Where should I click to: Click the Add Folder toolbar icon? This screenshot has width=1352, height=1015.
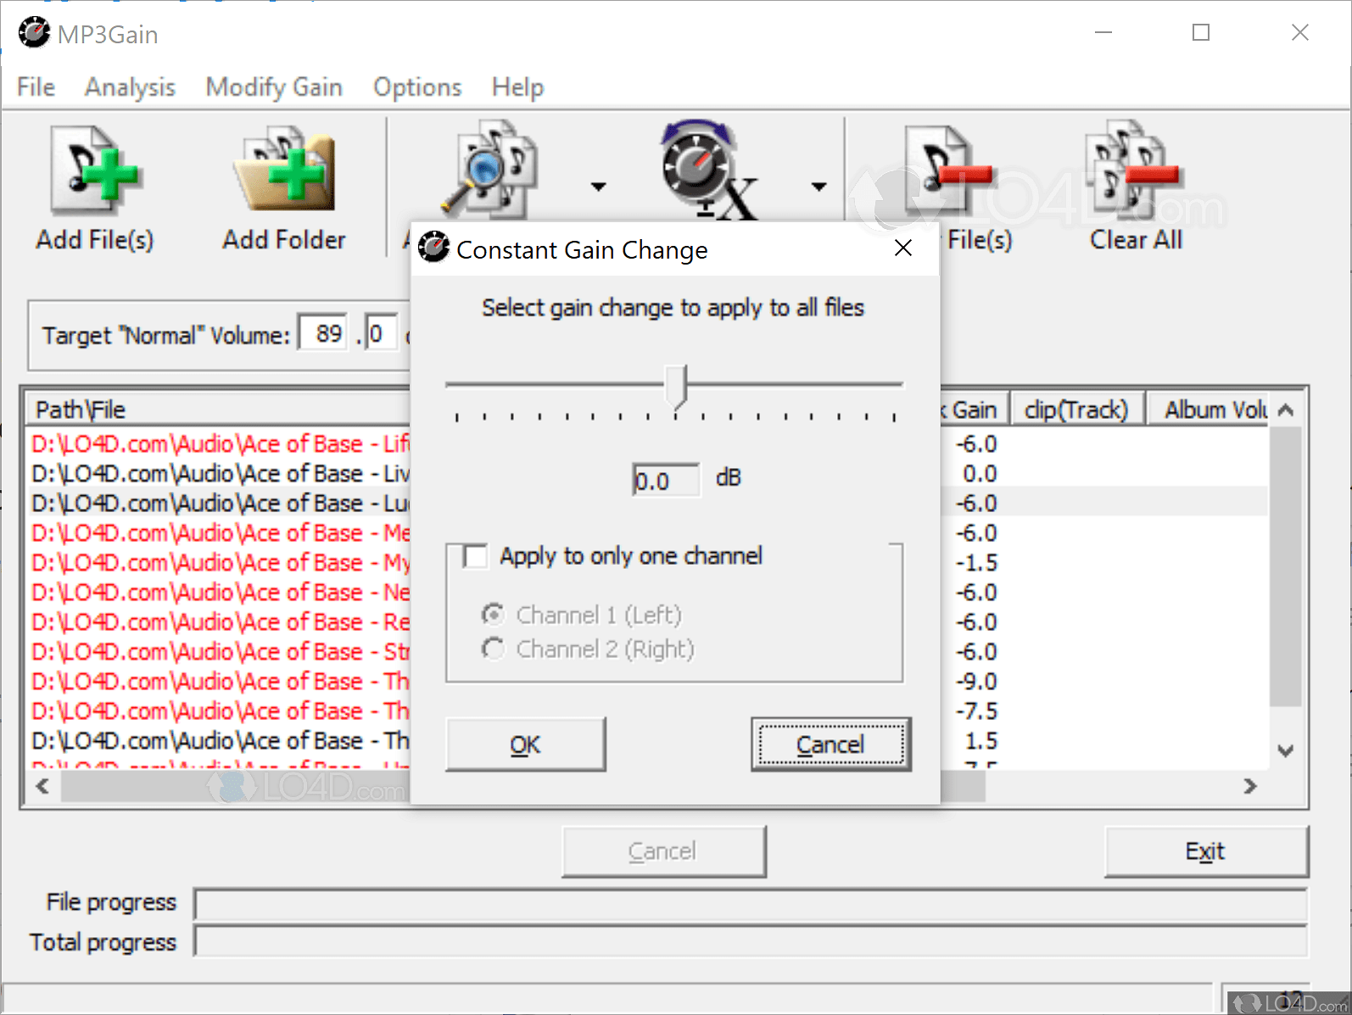point(284,170)
